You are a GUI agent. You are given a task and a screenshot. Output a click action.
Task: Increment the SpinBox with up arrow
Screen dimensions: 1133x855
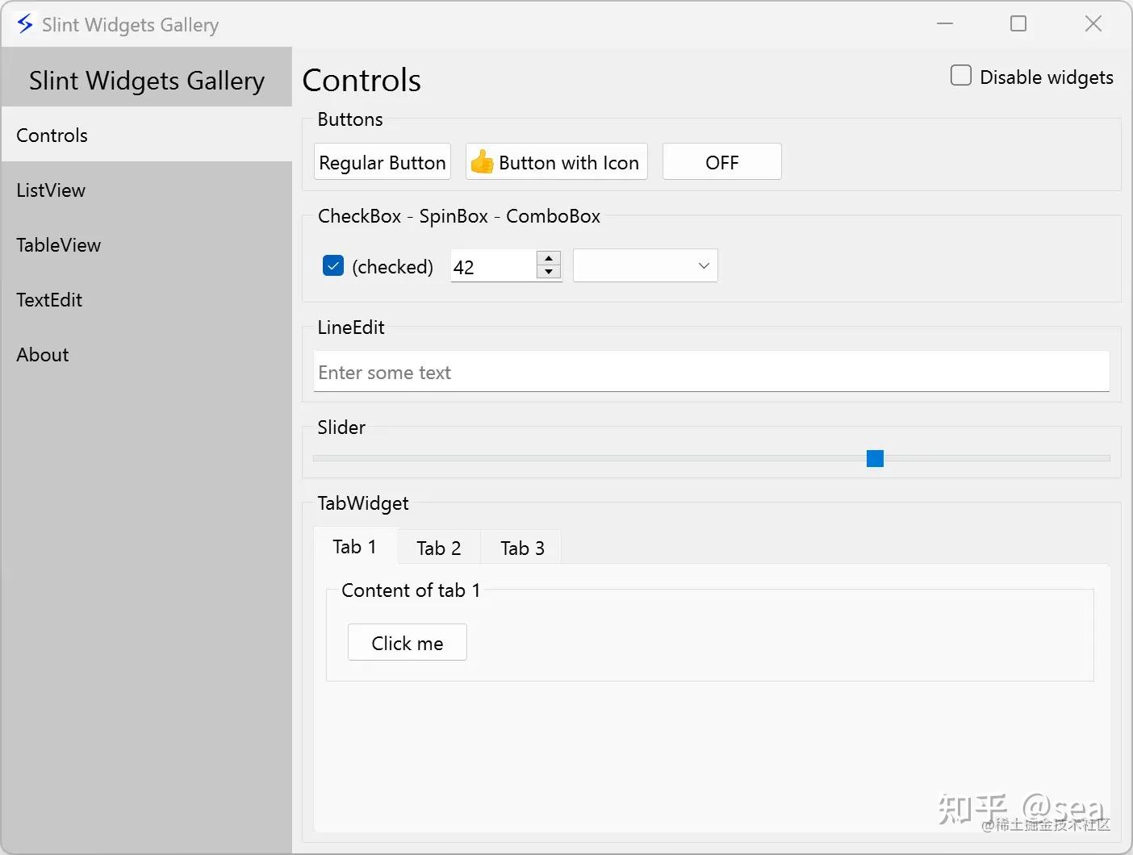coord(549,259)
